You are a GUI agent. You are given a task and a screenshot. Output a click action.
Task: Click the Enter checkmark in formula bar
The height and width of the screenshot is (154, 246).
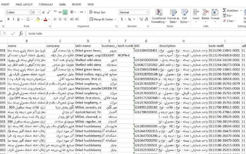click(x=13, y=33)
